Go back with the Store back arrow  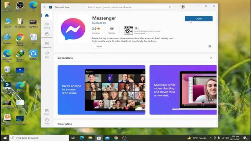click(x=45, y=7)
